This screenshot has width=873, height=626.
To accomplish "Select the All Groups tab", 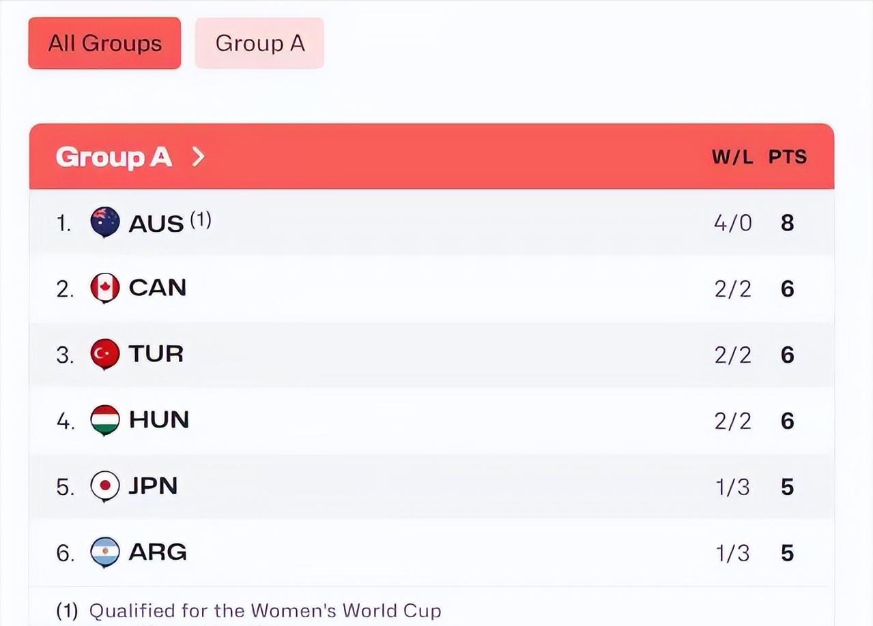I will pos(104,44).
